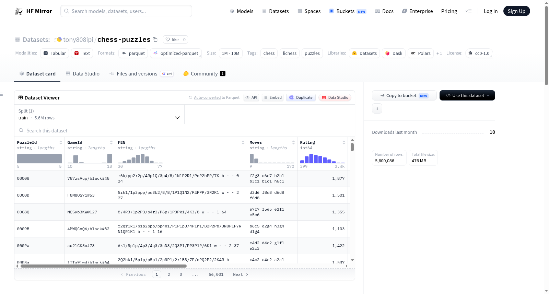
Task: Click the Datasets stack icon beside title
Action: (17, 39)
